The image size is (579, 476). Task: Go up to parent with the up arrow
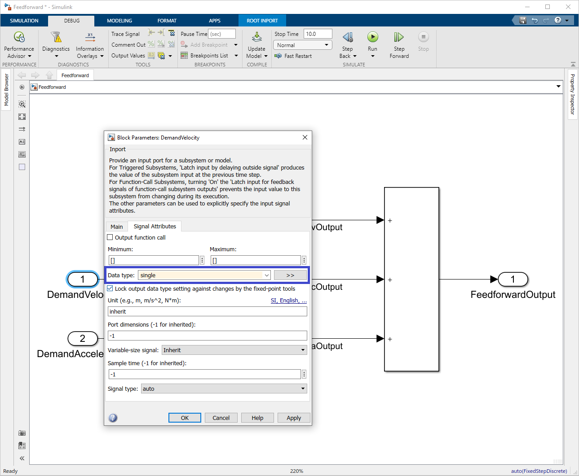click(49, 75)
